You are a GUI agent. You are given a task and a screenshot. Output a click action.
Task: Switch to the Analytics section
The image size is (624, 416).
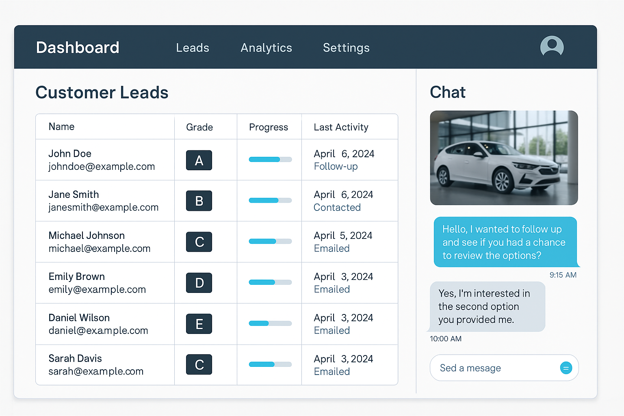(266, 48)
